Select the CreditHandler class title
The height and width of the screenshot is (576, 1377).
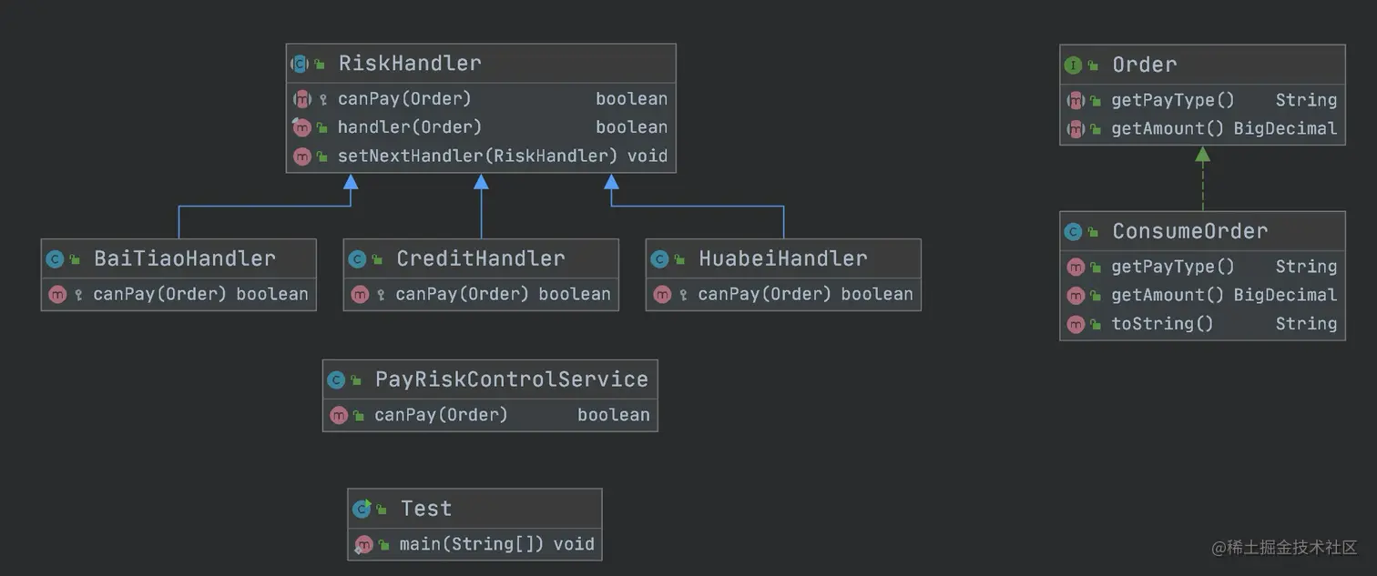[481, 258]
